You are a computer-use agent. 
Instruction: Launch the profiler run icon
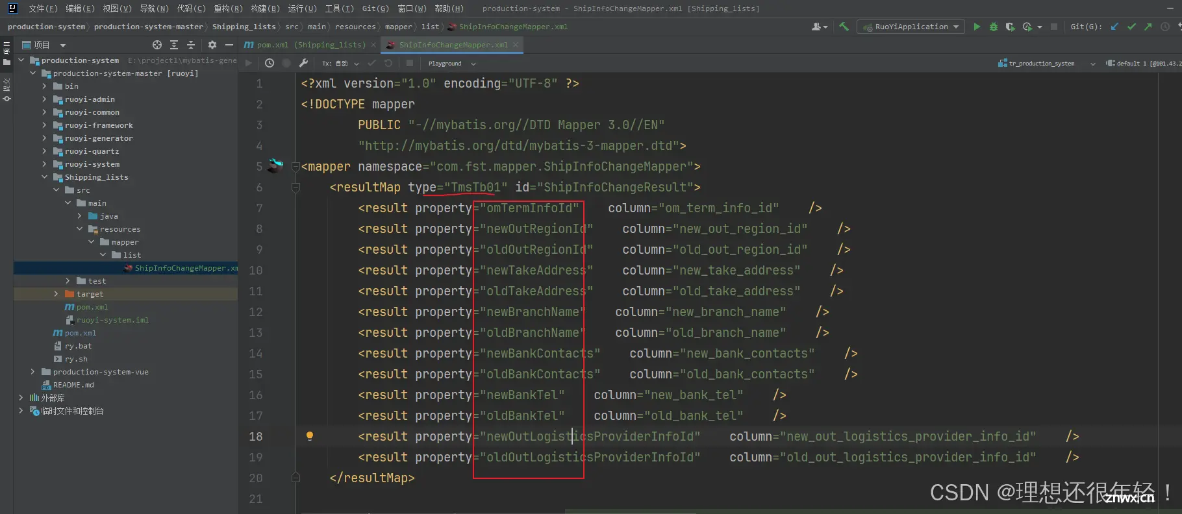1027,27
